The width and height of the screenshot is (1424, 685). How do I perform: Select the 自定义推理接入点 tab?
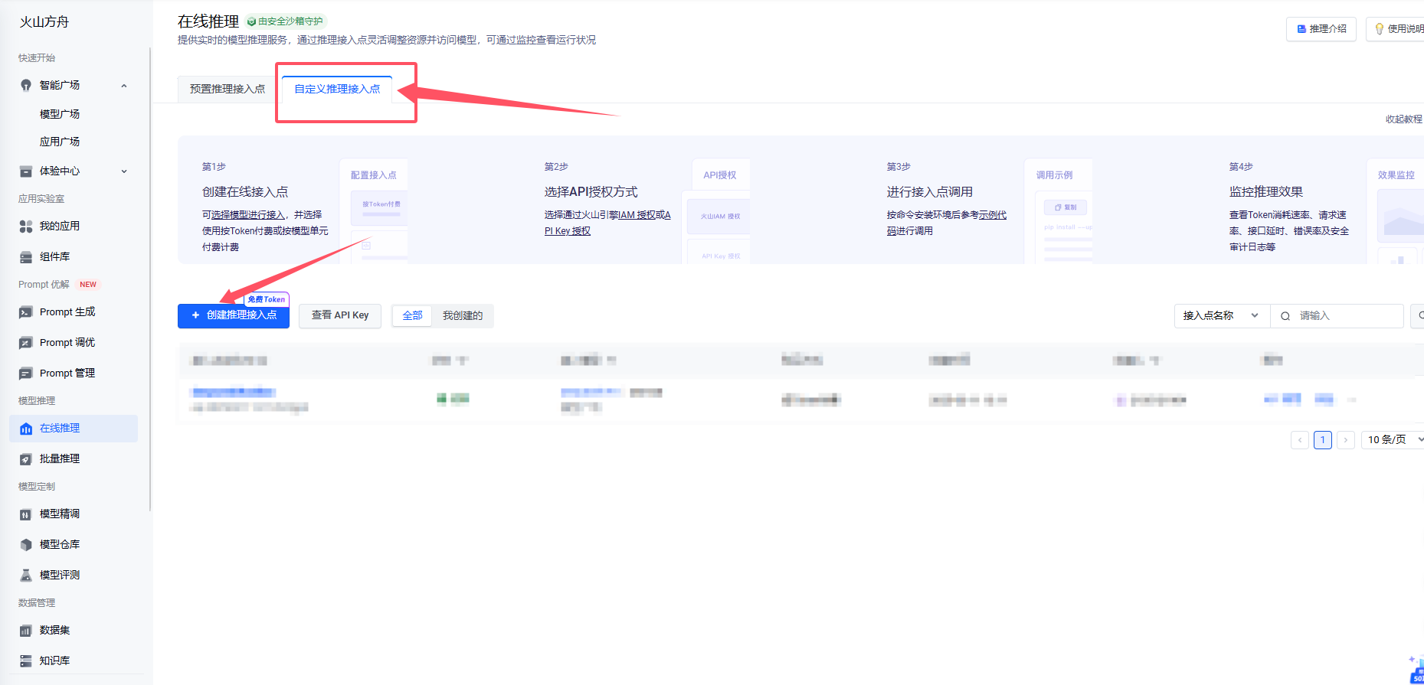click(x=337, y=89)
